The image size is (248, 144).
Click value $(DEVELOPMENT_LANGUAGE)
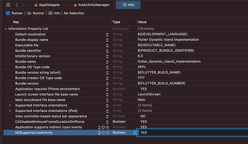coord(162,34)
